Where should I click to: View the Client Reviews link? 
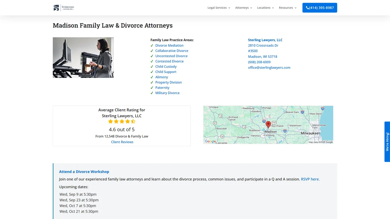click(x=122, y=142)
